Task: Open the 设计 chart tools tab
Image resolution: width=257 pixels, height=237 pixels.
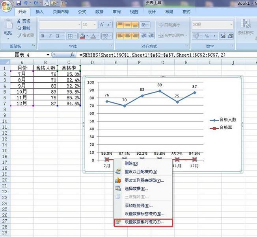Action: 152,12
